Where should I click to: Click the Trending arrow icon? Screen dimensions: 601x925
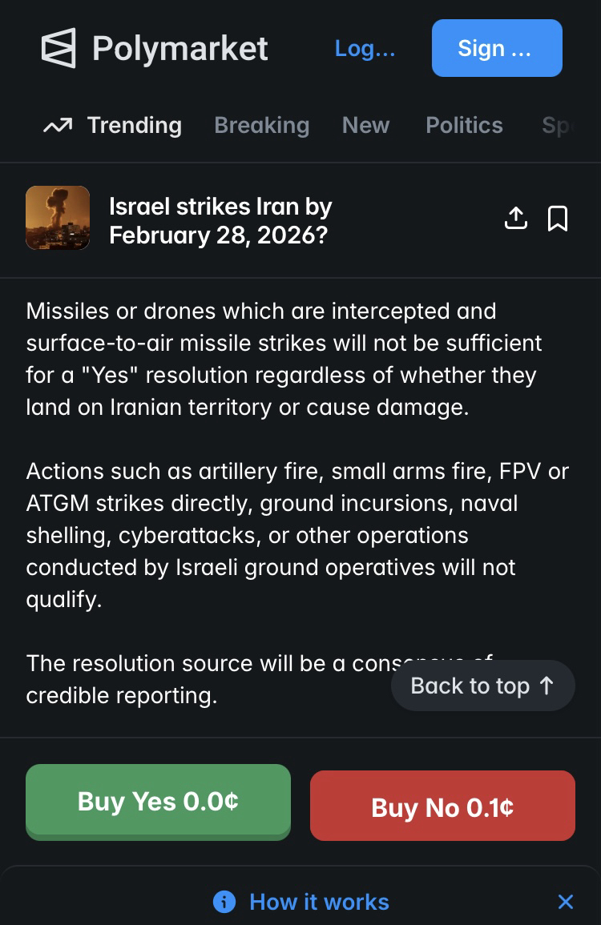[x=58, y=126]
